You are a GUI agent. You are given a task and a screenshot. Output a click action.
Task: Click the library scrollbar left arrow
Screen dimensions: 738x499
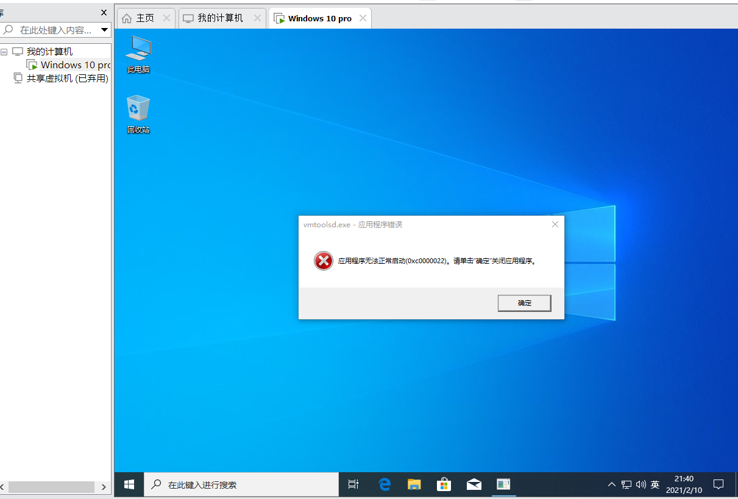click(x=3, y=487)
